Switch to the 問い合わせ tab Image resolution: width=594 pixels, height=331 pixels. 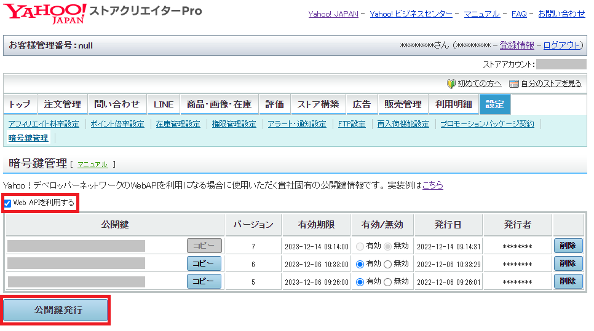pyautogui.click(x=117, y=104)
